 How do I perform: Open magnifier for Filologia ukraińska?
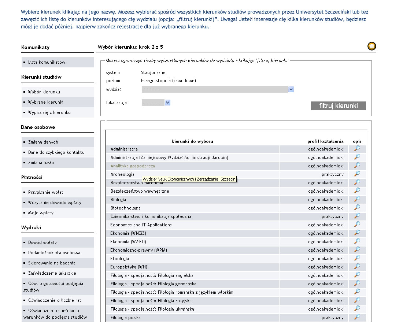pyautogui.click(x=357, y=309)
